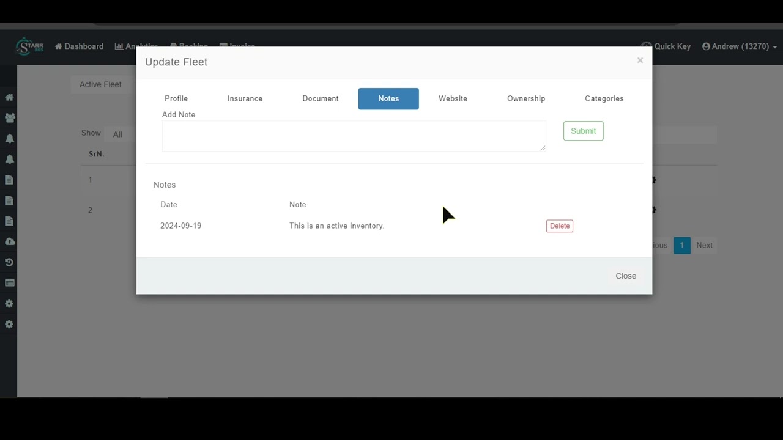Open document icon directly above cloud upload icon
The width and height of the screenshot is (783, 440).
pos(9,221)
